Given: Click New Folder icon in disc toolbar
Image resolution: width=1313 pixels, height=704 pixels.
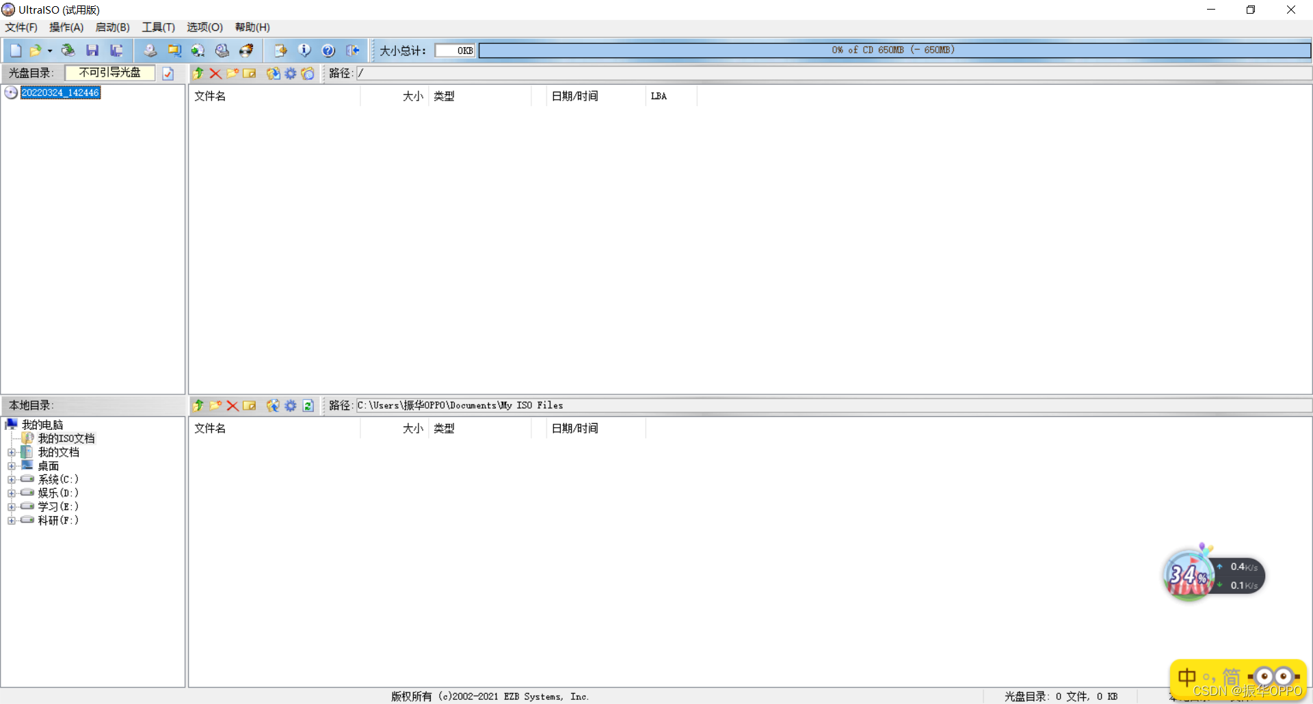Looking at the screenshot, I should (233, 73).
